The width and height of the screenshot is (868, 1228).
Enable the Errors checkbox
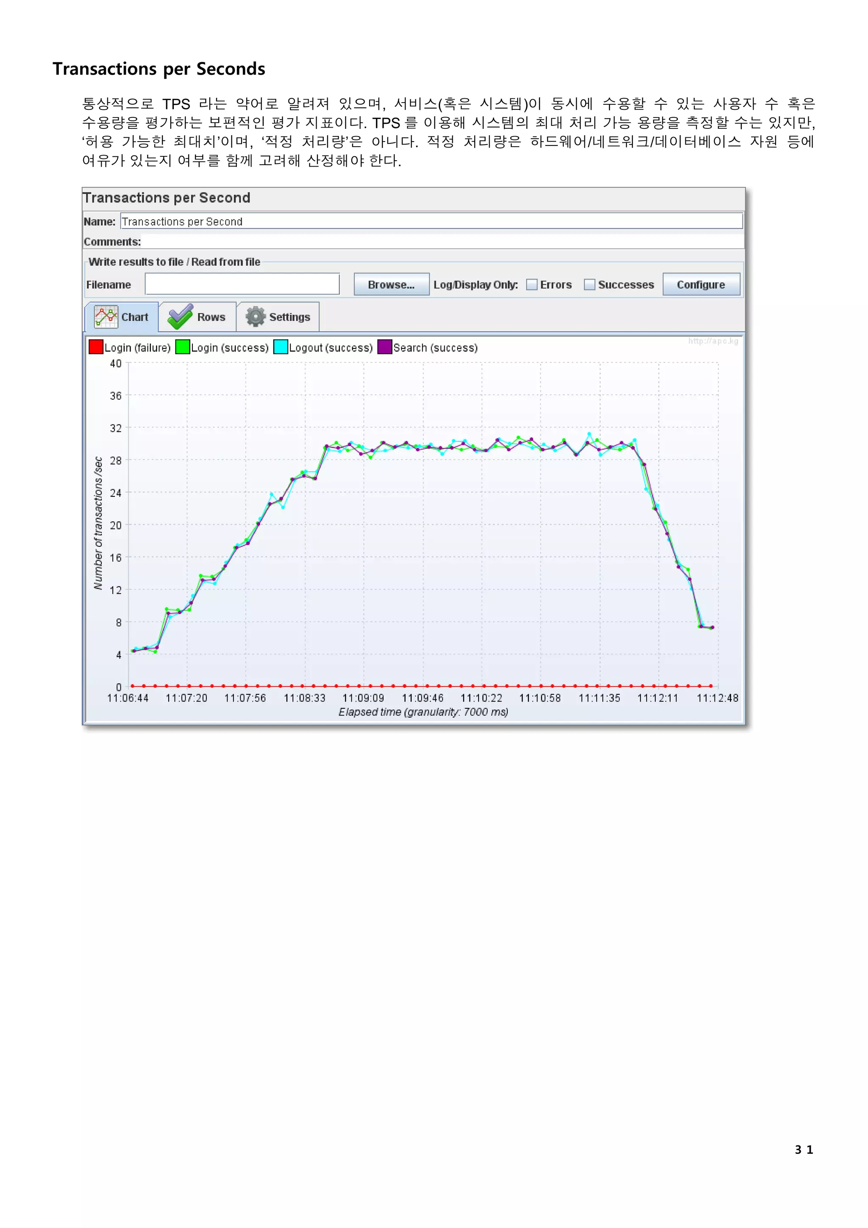(531, 284)
